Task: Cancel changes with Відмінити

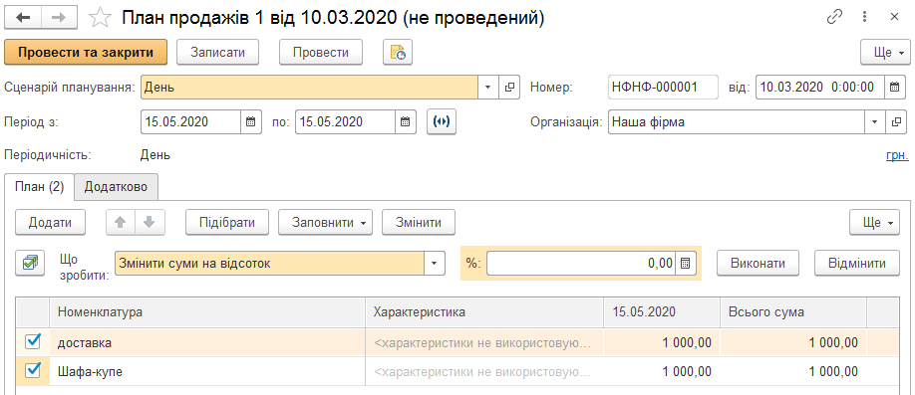Action: (857, 263)
